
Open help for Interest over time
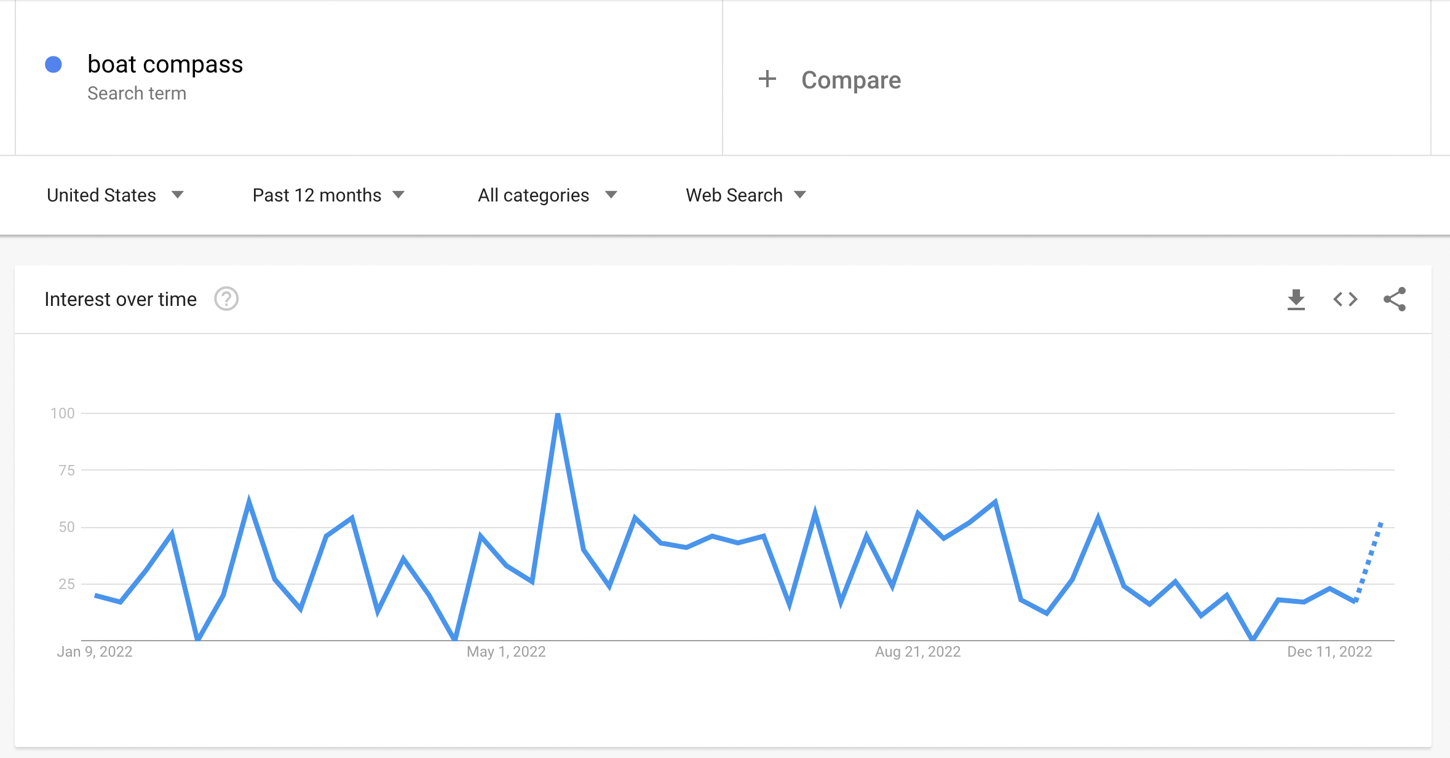[226, 299]
